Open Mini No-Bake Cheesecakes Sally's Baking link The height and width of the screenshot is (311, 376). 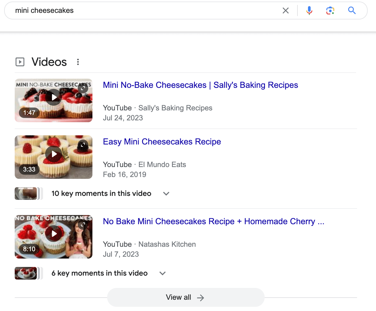[200, 85]
